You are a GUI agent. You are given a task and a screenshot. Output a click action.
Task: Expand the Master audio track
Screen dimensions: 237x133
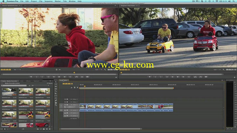71,119
